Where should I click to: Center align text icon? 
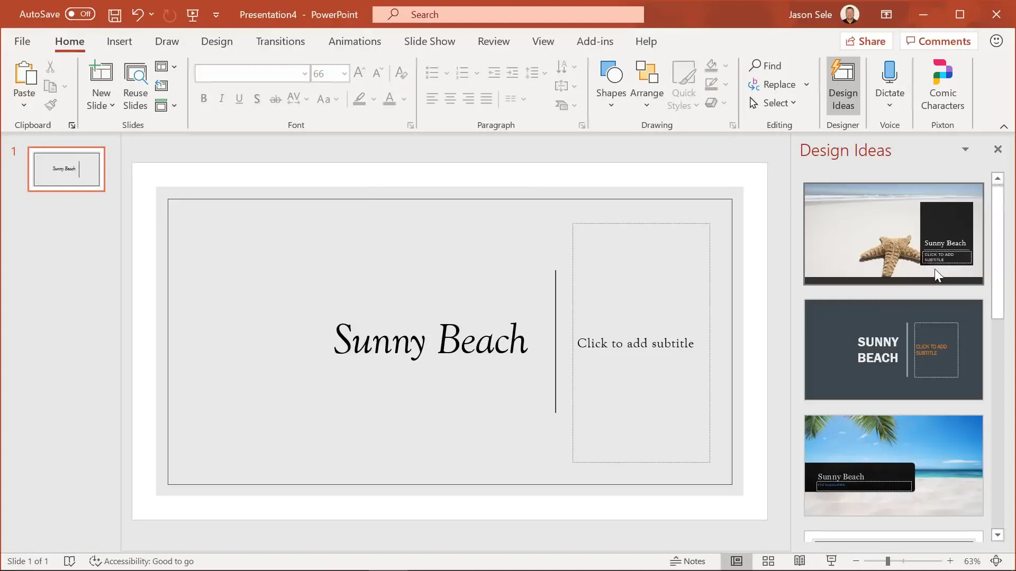(450, 99)
